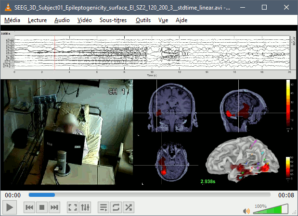Toggle random shuffle playback

point(129,207)
